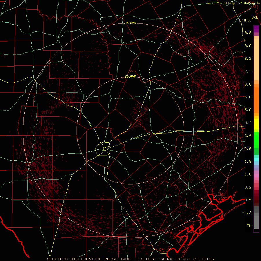Click the 3.4 legend value

[248, 135]
